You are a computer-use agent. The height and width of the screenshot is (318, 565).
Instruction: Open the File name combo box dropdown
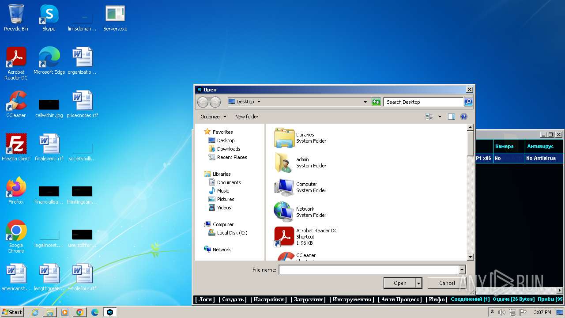click(x=462, y=270)
